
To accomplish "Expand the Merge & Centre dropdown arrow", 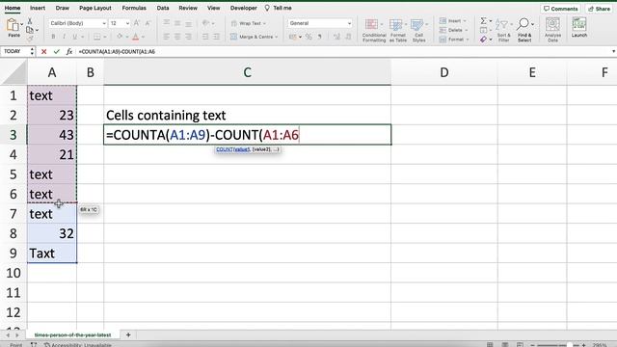I will coord(277,37).
